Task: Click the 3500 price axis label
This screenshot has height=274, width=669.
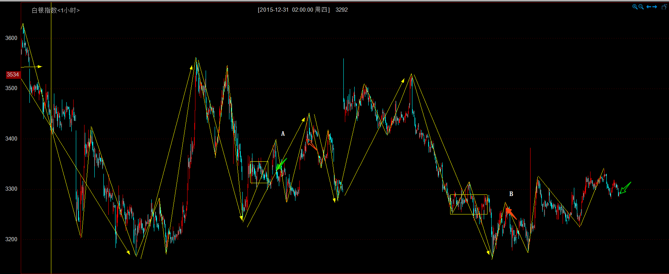Action: point(11,88)
